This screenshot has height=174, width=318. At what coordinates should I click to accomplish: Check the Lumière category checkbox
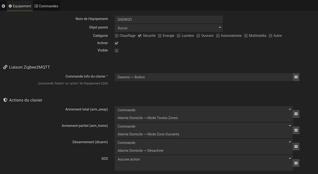[178, 35]
